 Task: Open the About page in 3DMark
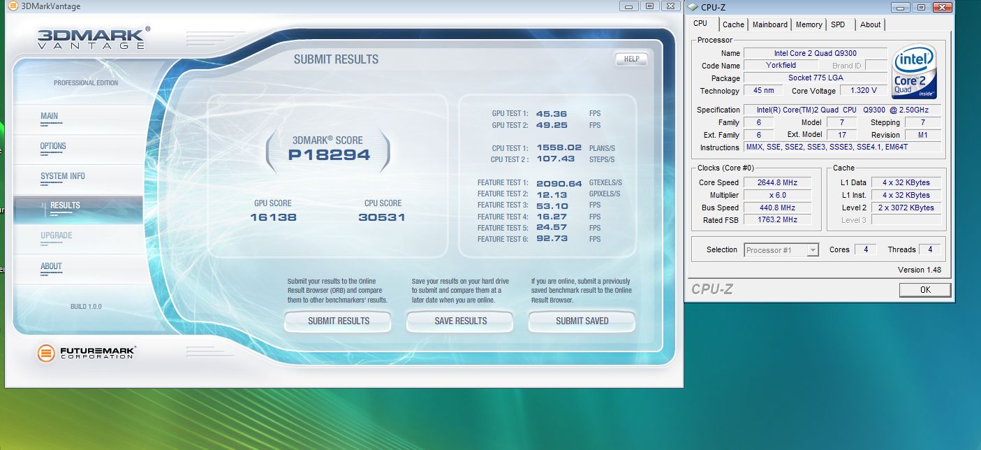(x=51, y=266)
